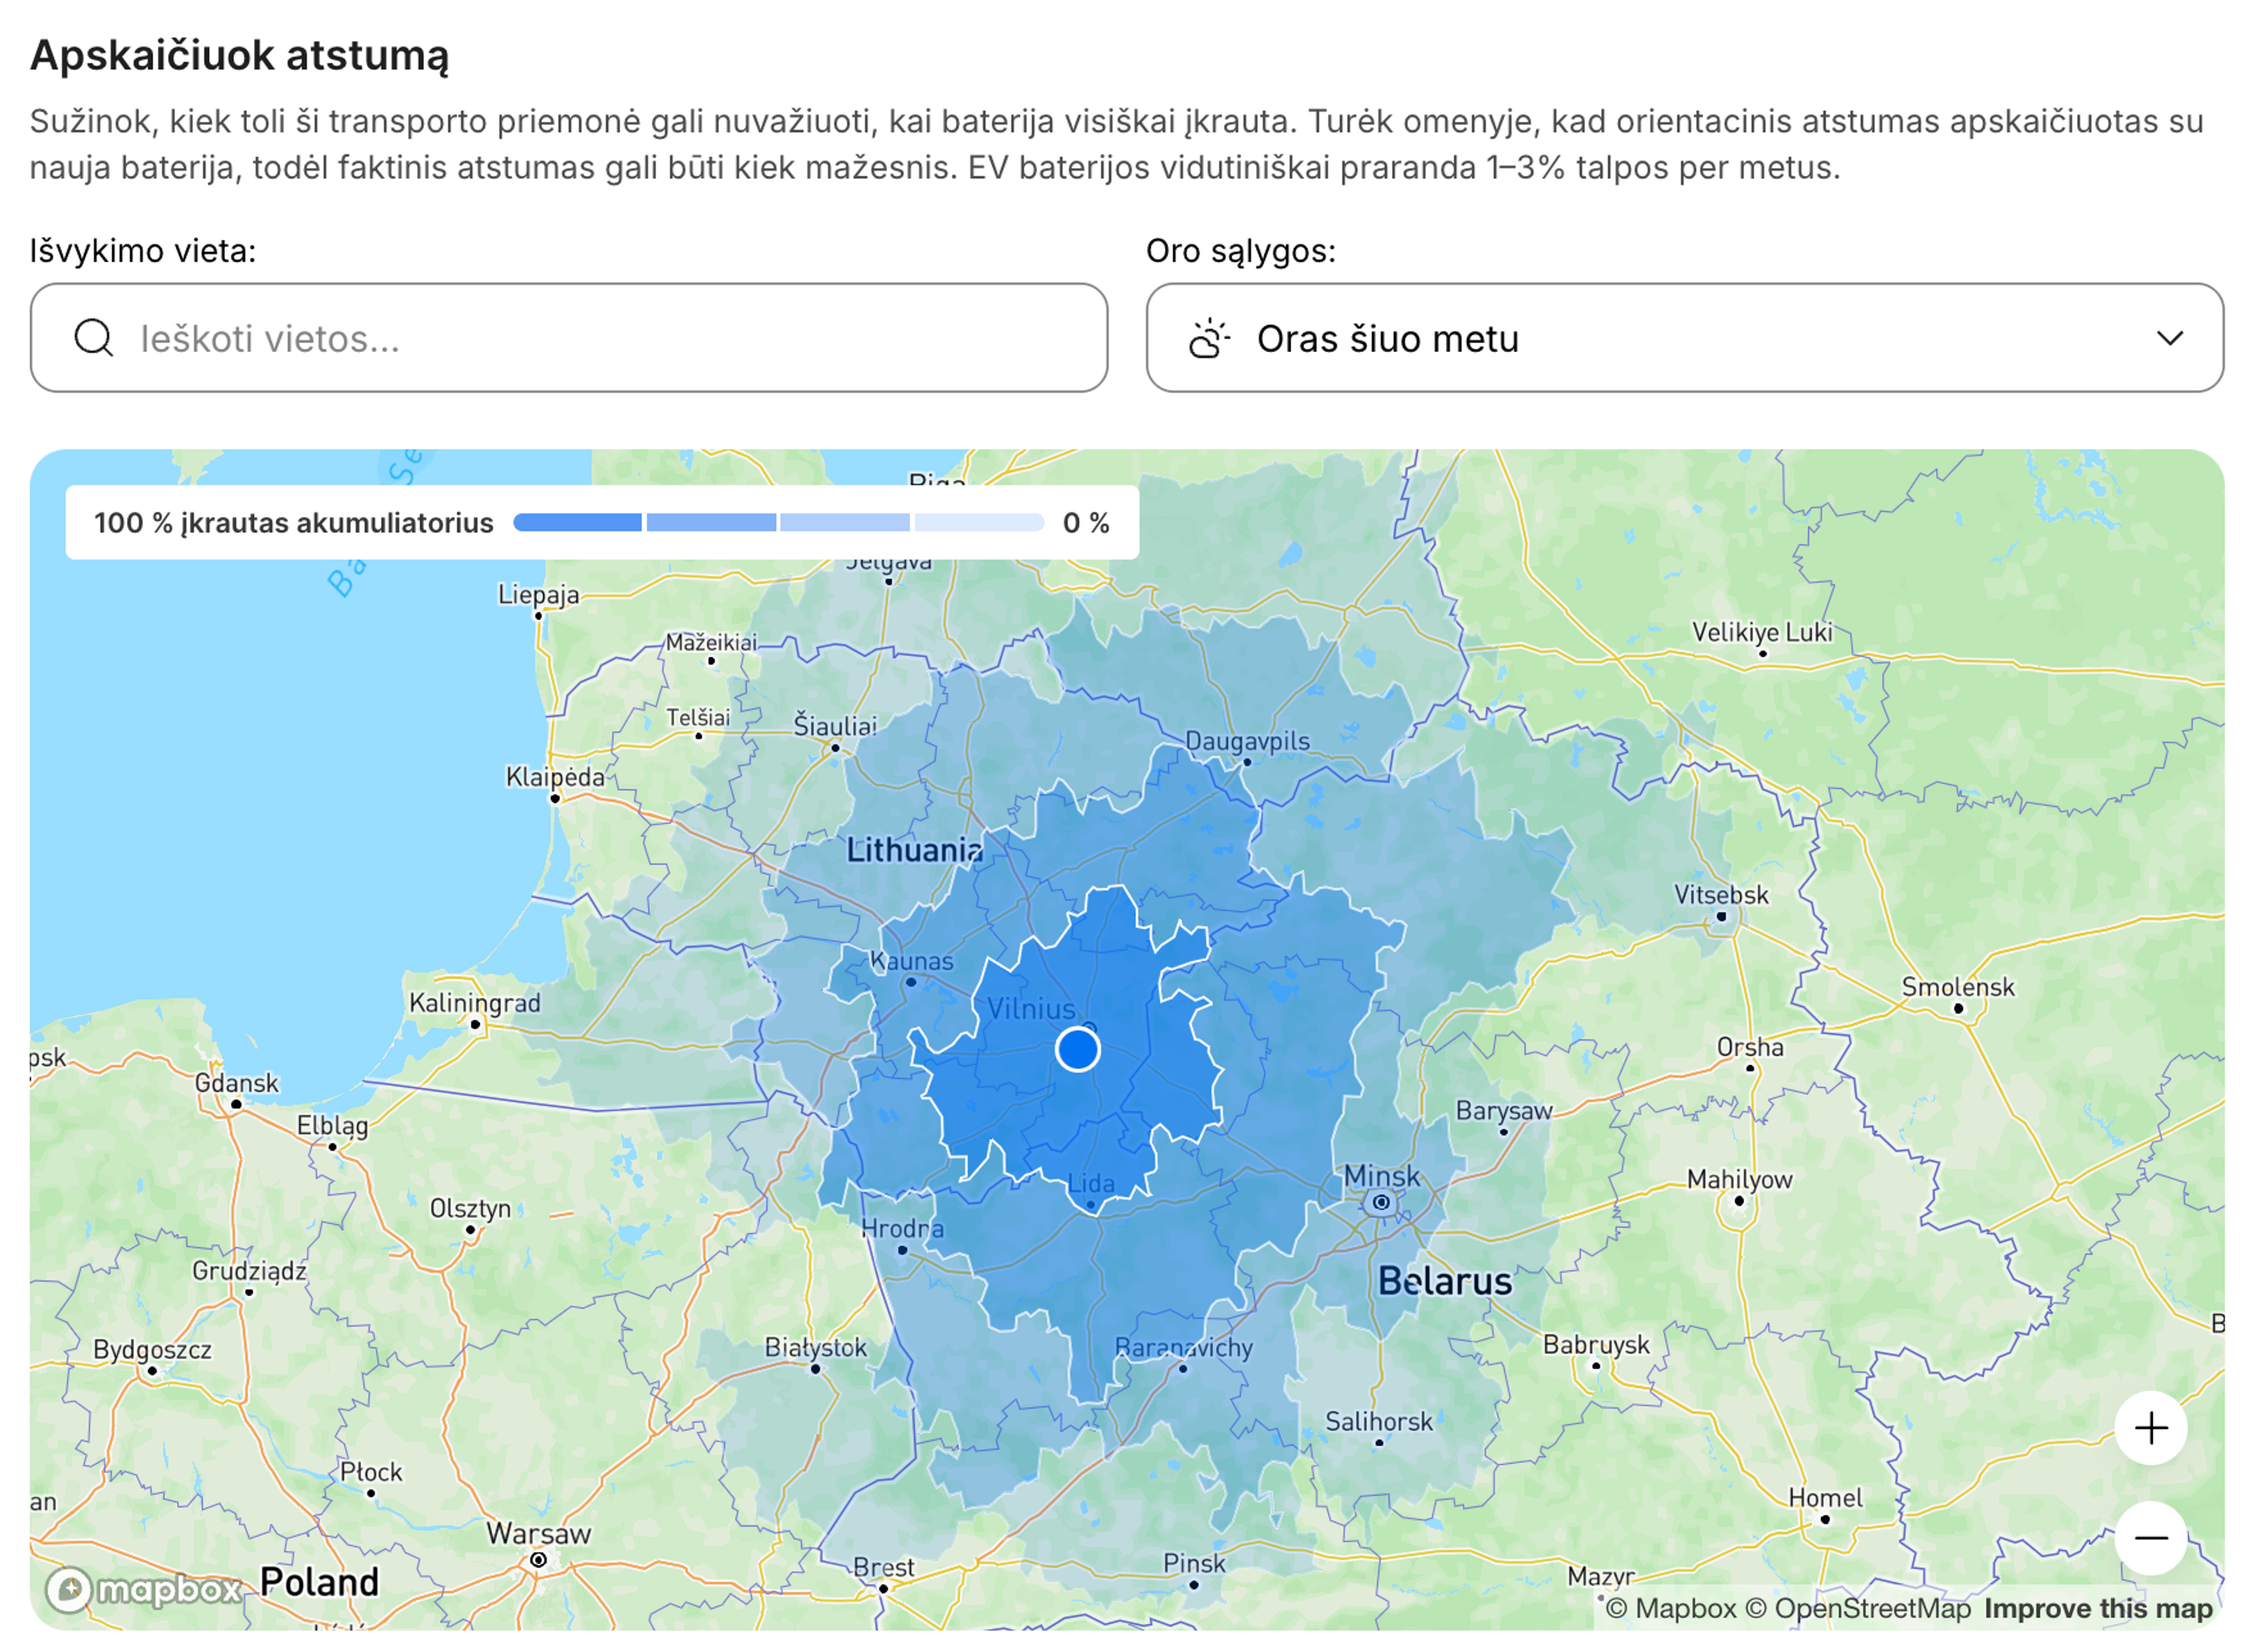Click the second battery legend segment
This screenshot has height=1652, width=2258.
click(711, 522)
